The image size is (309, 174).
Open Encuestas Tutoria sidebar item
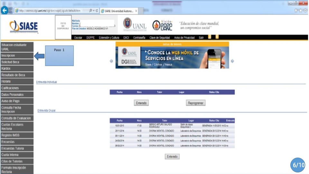(x=17, y=148)
